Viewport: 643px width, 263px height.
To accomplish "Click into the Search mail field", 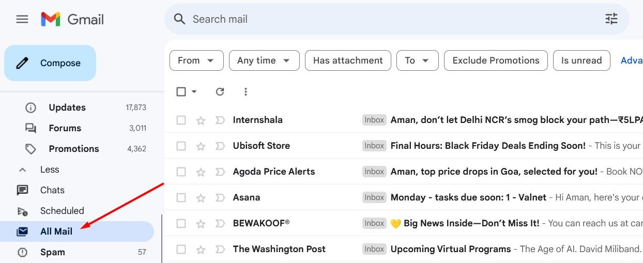I will pos(362,19).
